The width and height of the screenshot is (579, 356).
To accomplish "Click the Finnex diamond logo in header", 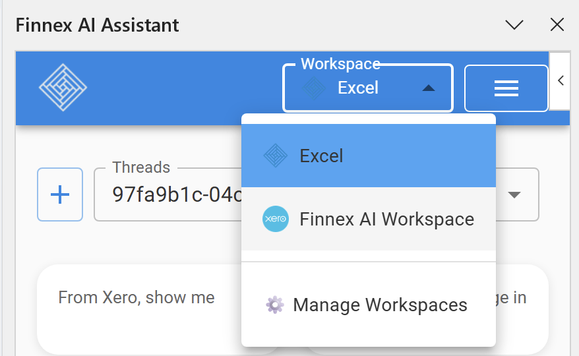I will (63, 88).
